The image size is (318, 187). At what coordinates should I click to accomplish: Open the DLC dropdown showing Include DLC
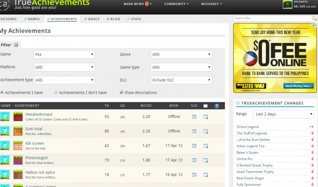(x=181, y=80)
